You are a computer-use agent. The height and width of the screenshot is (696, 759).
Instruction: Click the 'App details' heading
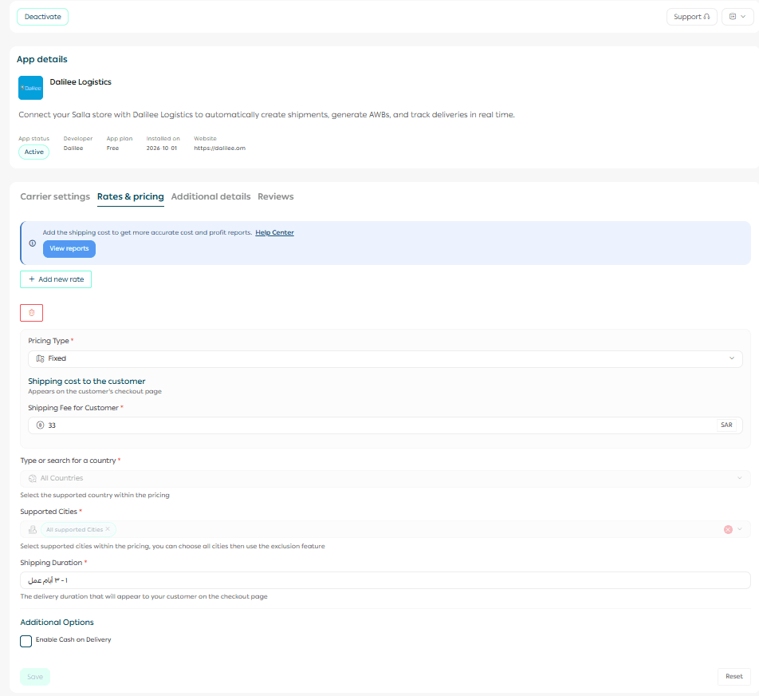42,59
